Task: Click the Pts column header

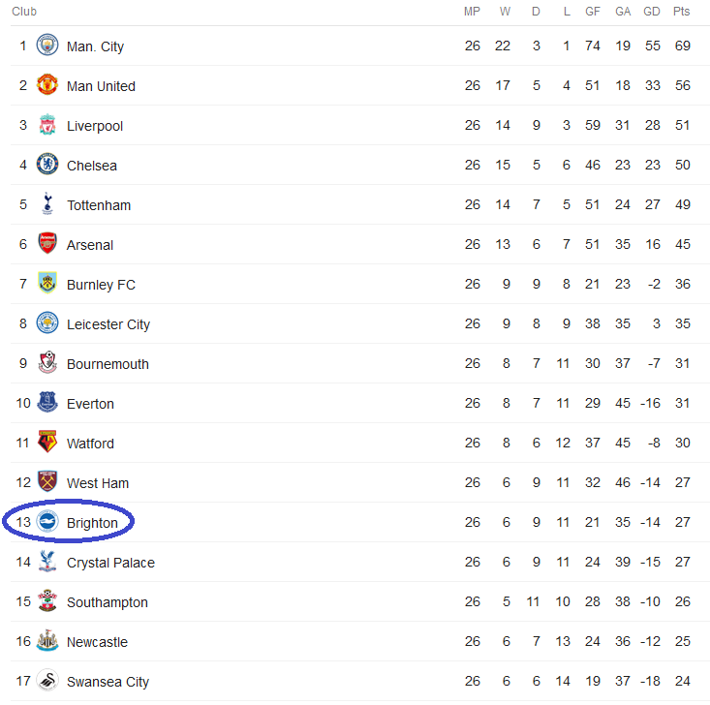Action: point(682,12)
